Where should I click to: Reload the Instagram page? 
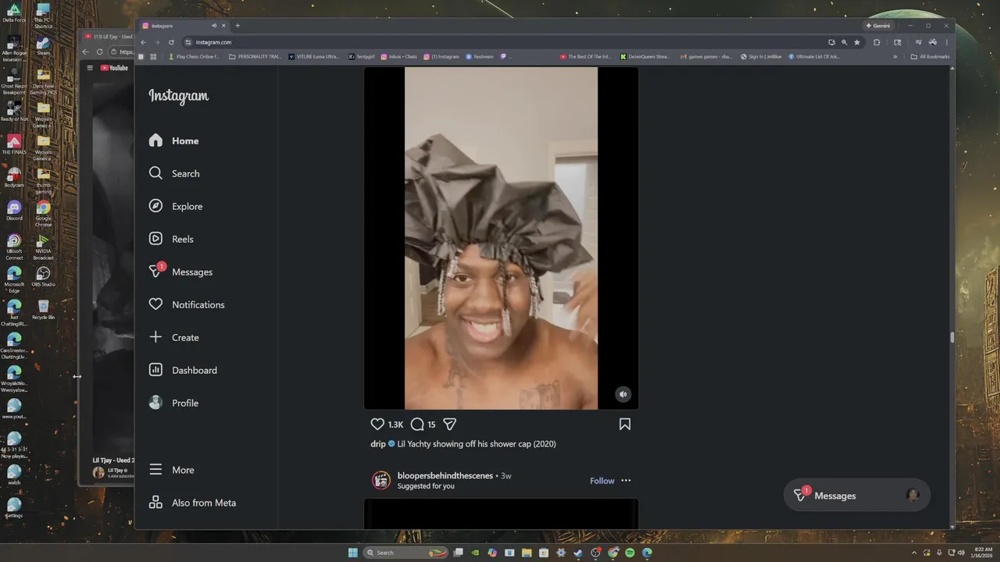(171, 42)
